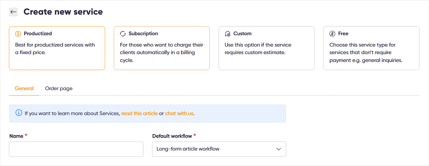Viewport: 429px width, 166px height.
Task: Click 'Choose this service type' description text
Action: tap(366, 52)
